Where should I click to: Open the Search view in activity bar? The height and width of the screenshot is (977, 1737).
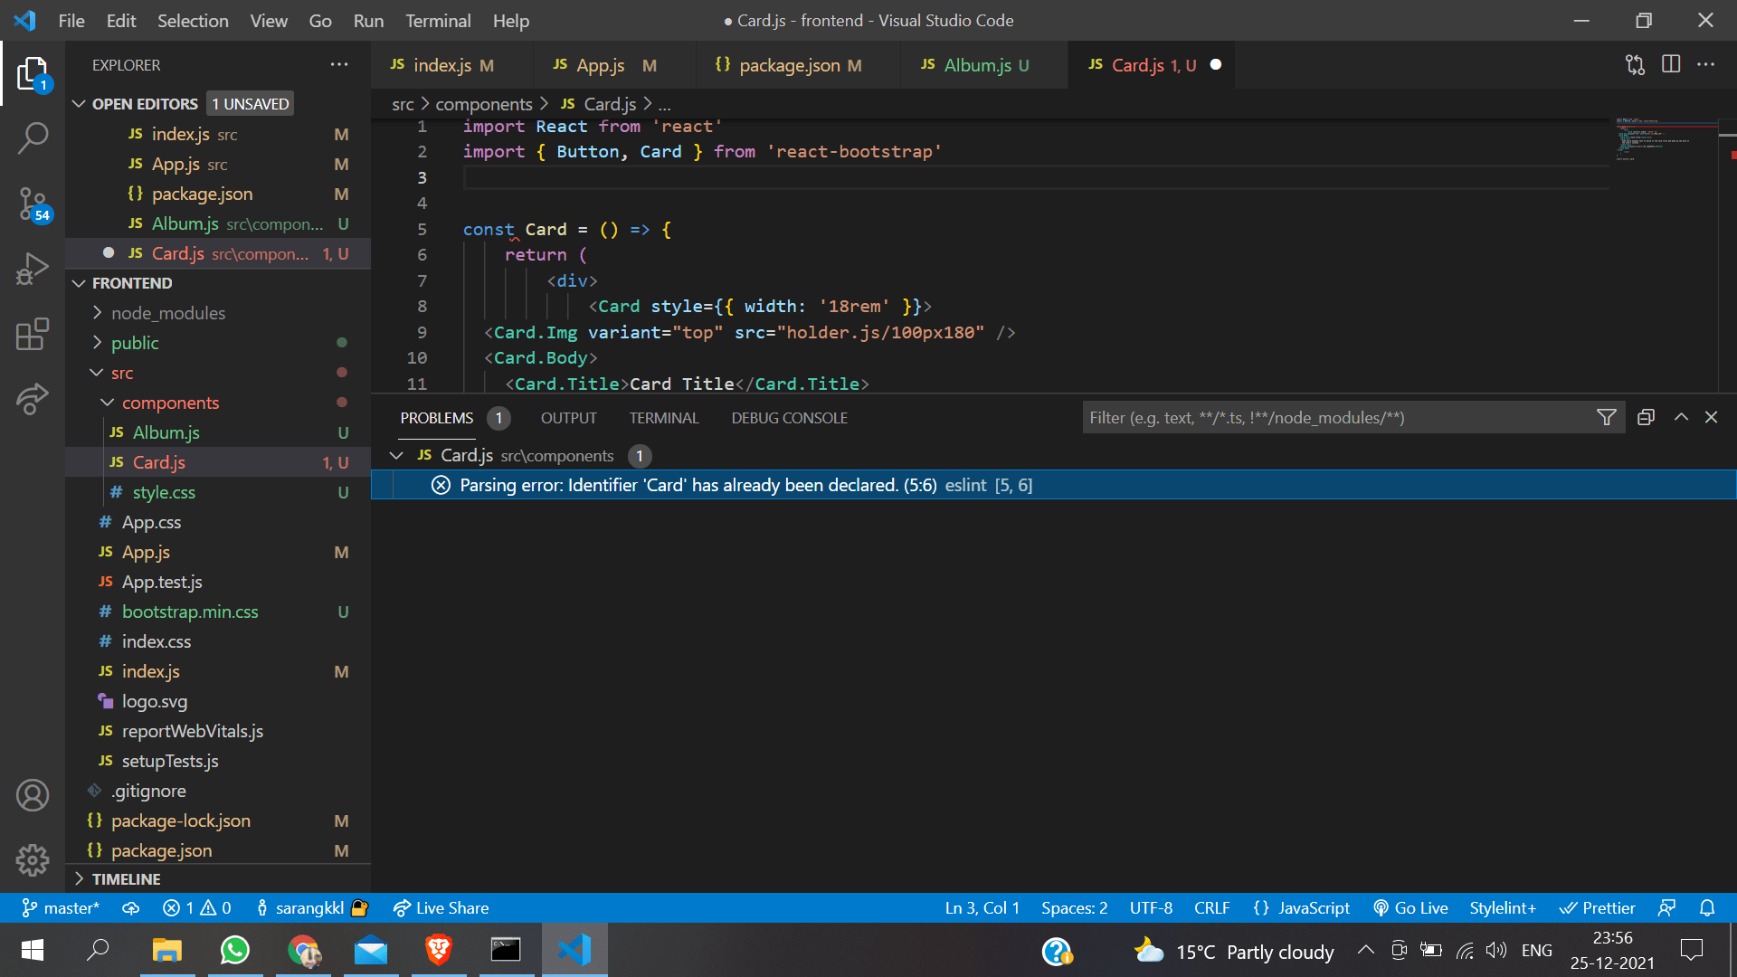click(x=33, y=138)
